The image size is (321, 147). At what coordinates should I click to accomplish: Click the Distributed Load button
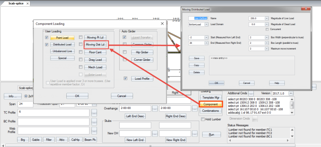pyautogui.click(x=62, y=45)
